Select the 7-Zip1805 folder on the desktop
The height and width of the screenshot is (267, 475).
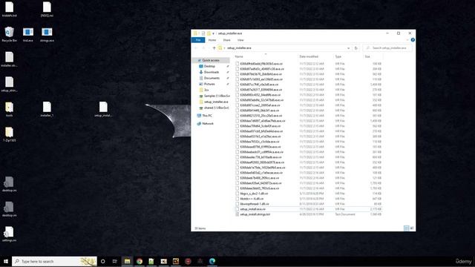[9, 134]
